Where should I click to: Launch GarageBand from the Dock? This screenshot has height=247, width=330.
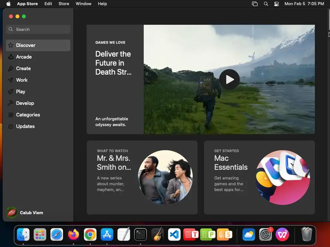point(157,234)
